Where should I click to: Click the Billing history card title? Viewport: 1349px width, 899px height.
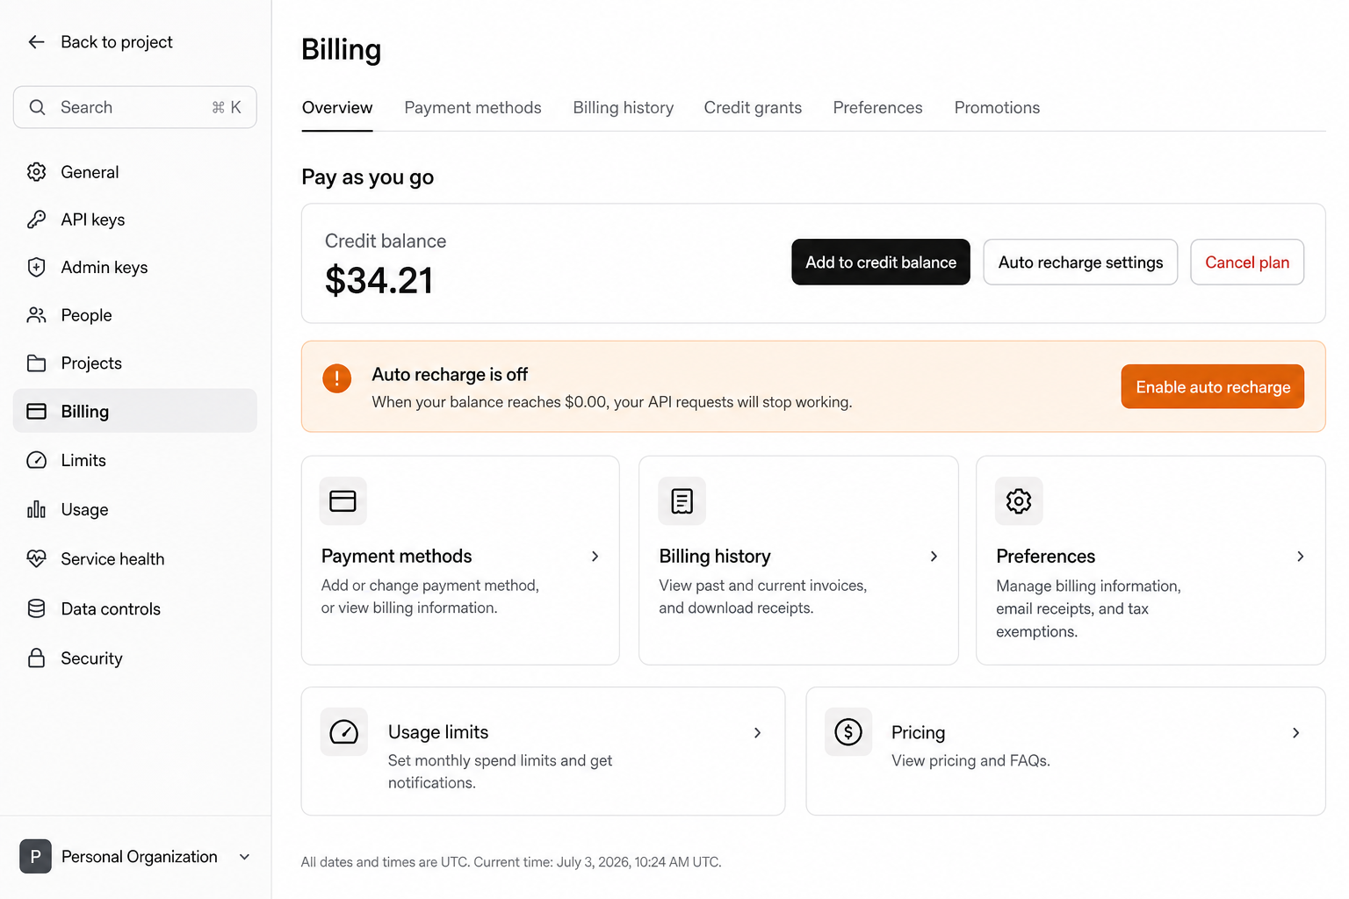point(715,557)
